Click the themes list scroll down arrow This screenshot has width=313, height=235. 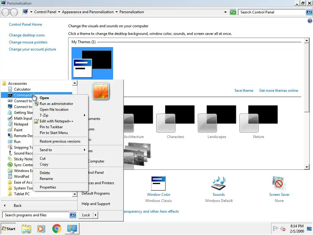point(307,167)
